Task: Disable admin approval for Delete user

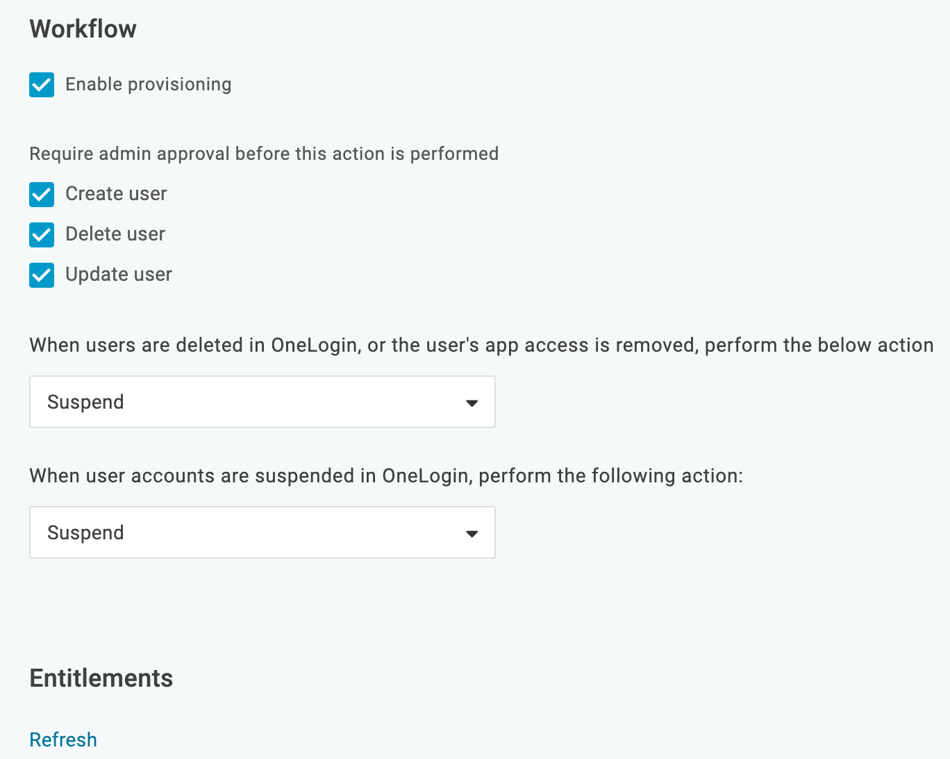Action: coord(42,235)
